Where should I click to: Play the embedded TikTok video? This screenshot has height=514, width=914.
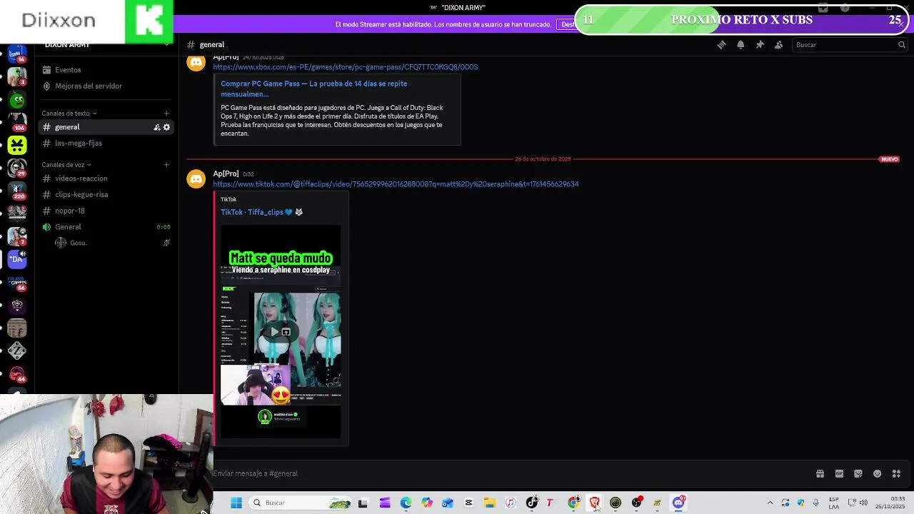[275, 332]
